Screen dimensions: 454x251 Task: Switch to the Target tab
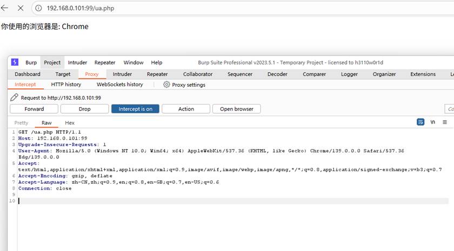63,74
